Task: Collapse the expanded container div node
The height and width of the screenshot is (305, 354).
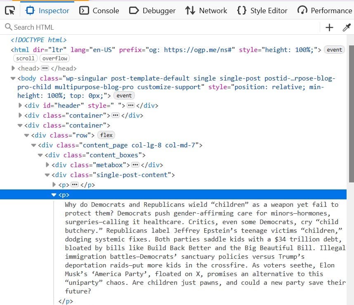Action: pos(20,125)
